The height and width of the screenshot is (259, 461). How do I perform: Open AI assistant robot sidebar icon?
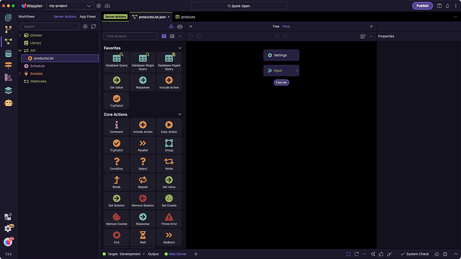click(x=8, y=103)
